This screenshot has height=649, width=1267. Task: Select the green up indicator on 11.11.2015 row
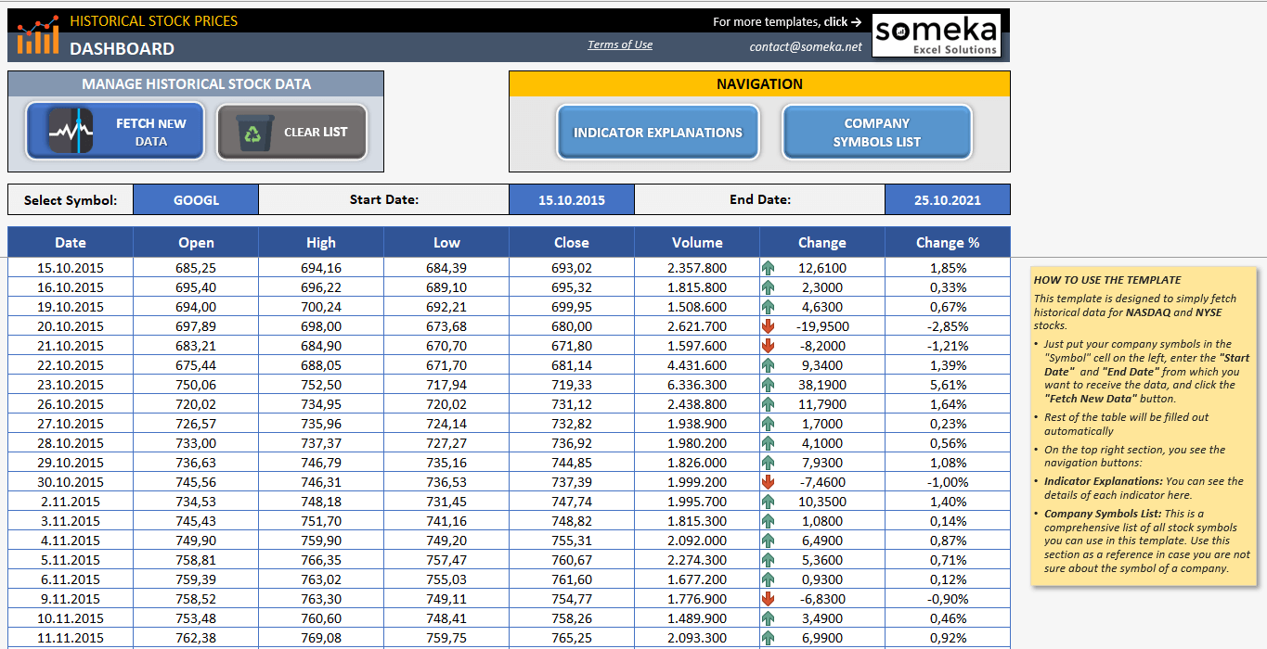[768, 637]
